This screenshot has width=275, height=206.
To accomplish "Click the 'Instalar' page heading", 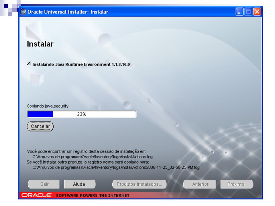I will (x=40, y=44).
